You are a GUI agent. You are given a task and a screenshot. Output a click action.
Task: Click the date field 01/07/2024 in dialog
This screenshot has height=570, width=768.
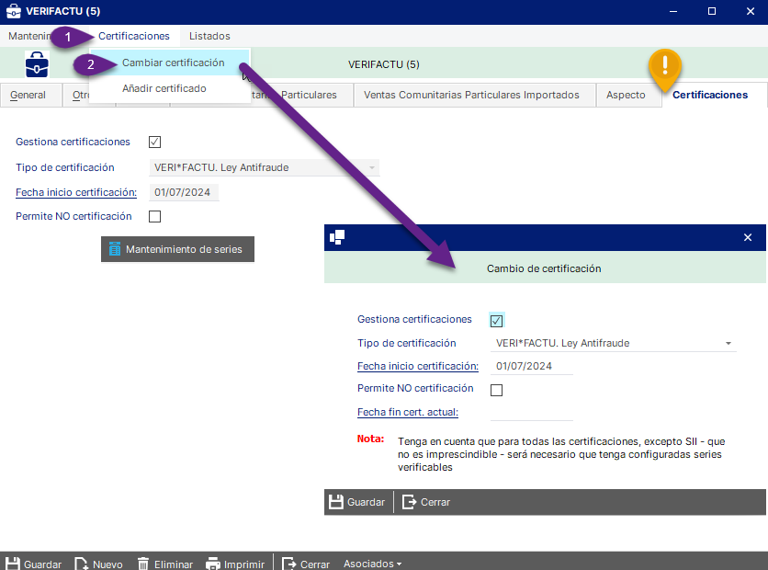pyautogui.click(x=531, y=366)
